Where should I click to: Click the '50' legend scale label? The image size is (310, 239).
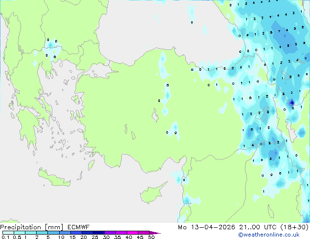pos(152,237)
